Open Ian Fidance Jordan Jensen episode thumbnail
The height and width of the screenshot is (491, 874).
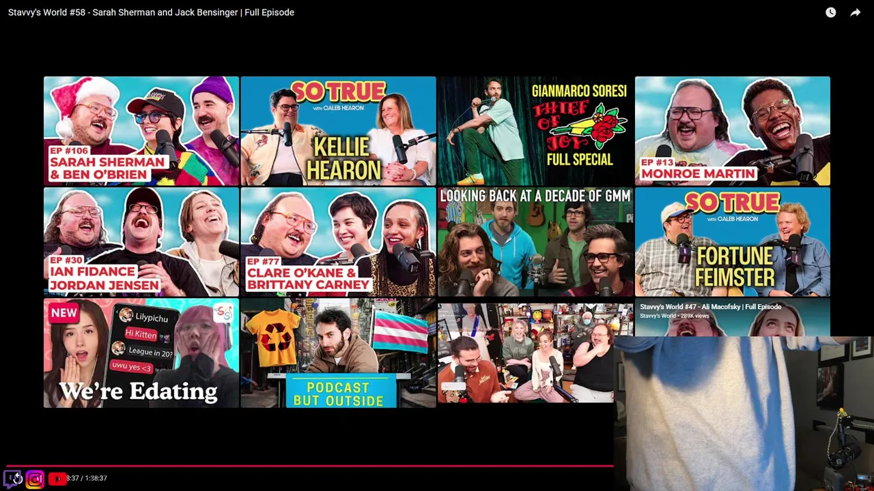coord(141,242)
